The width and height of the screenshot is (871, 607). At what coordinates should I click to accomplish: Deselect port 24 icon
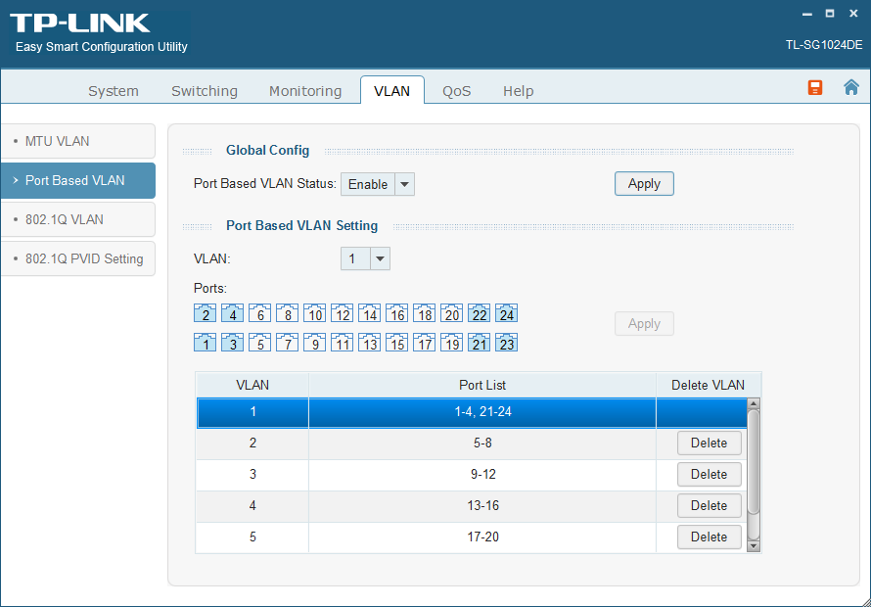click(507, 313)
